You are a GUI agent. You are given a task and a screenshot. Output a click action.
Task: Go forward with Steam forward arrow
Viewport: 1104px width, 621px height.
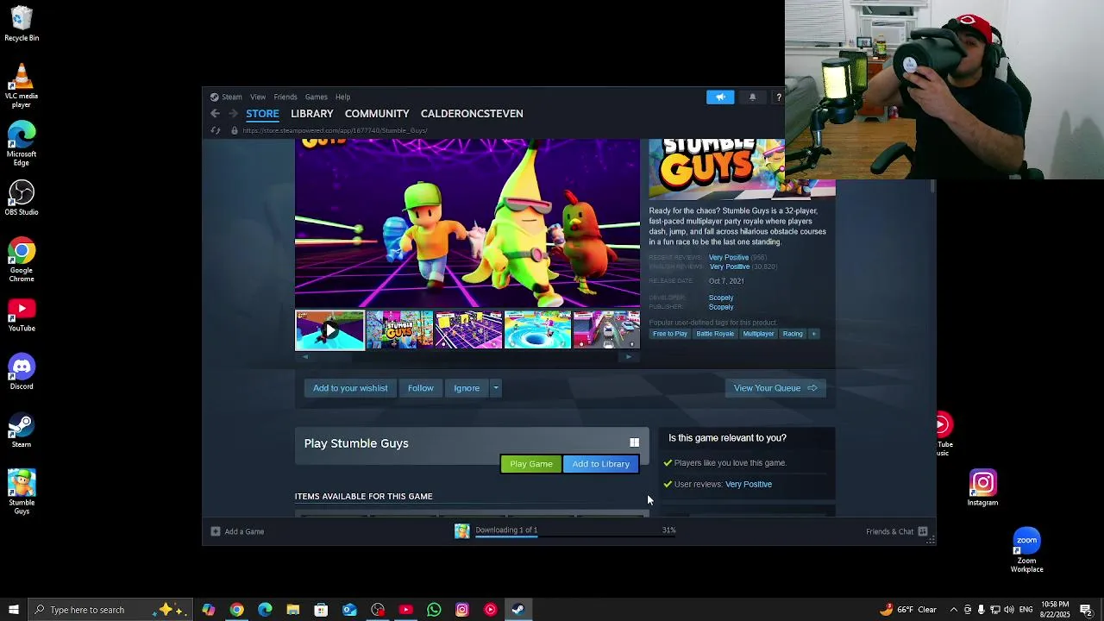pyautogui.click(x=233, y=114)
